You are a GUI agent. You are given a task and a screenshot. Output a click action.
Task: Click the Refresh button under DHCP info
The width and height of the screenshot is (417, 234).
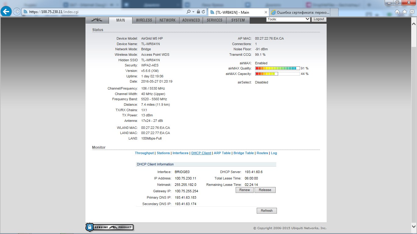click(267, 211)
